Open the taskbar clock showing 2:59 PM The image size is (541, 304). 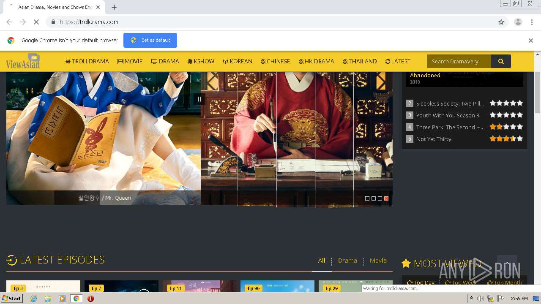519,299
